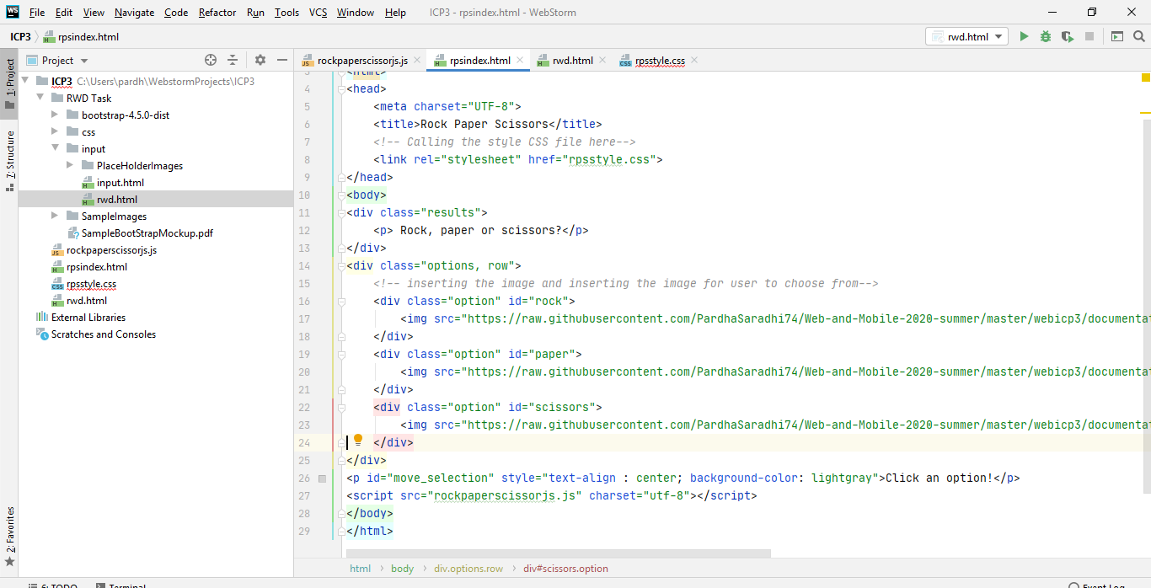The height and width of the screenshot is (588, 1151).
Task: Select Scratches and Consoles in project tree
Action: pos(103,334)
